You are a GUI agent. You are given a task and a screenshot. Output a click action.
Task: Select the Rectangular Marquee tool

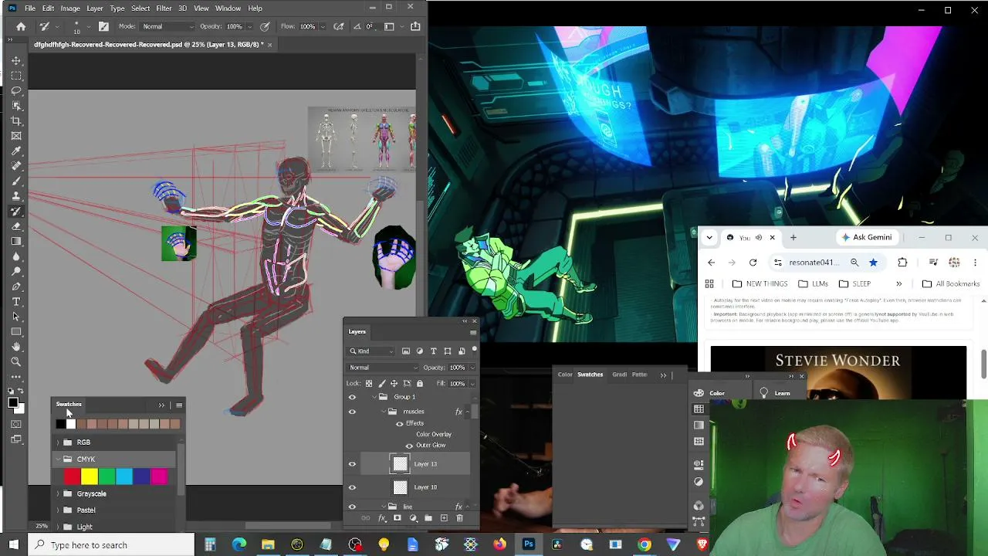click(16, 76)
